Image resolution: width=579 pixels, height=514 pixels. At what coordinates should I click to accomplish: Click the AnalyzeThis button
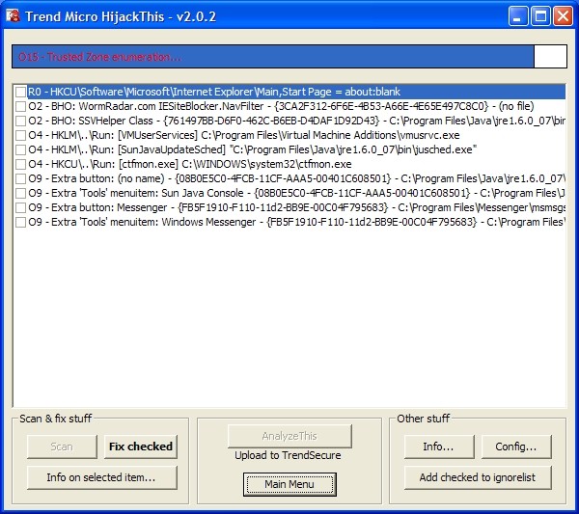point(289,436)
